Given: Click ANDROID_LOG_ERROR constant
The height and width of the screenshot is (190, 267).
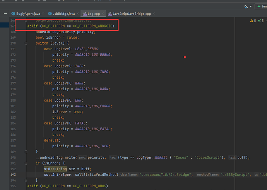Looking at the screenshot, I should click(92, 106).
